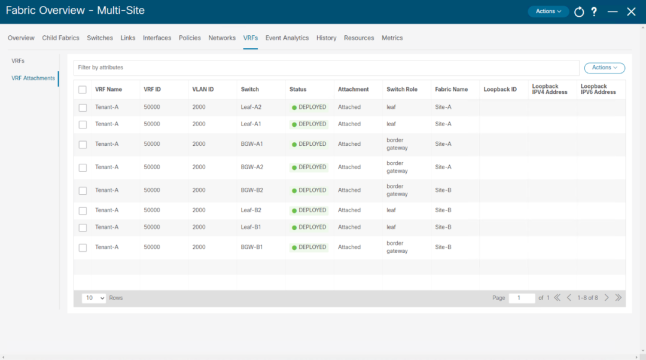The width and height of the screenshot is (646, 360).
Task: Open the Resources tab
Action: pos(359,38)
